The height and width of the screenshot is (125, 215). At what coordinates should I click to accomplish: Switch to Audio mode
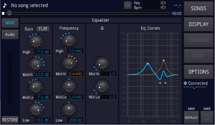[x=10, y=35]
